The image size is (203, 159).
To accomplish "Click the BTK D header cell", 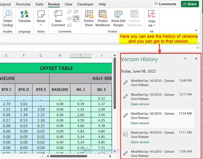I will point(24,90).
